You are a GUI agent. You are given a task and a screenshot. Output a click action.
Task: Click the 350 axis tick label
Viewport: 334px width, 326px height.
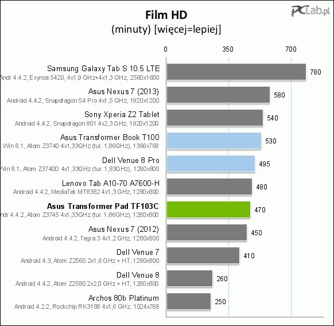[x=228, y=49]
